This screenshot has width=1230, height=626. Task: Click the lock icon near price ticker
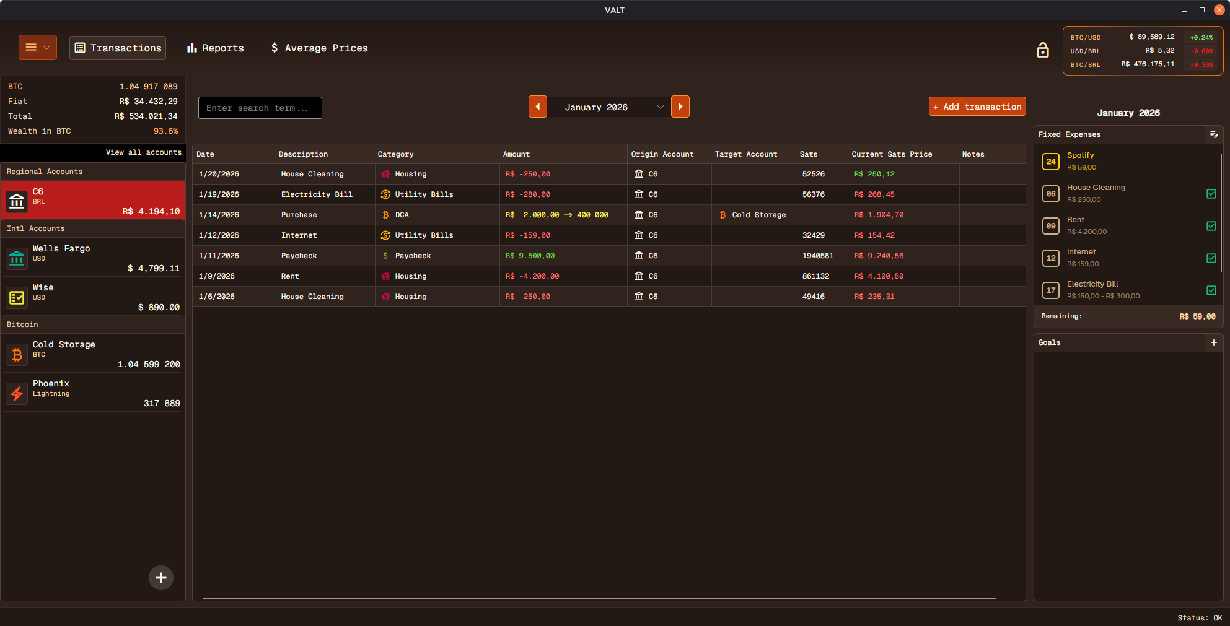(x=1042, y=50)
